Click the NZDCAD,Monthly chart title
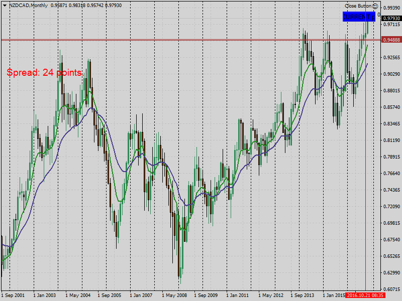This screenshot has width=402, height=301. coord(29,6)
